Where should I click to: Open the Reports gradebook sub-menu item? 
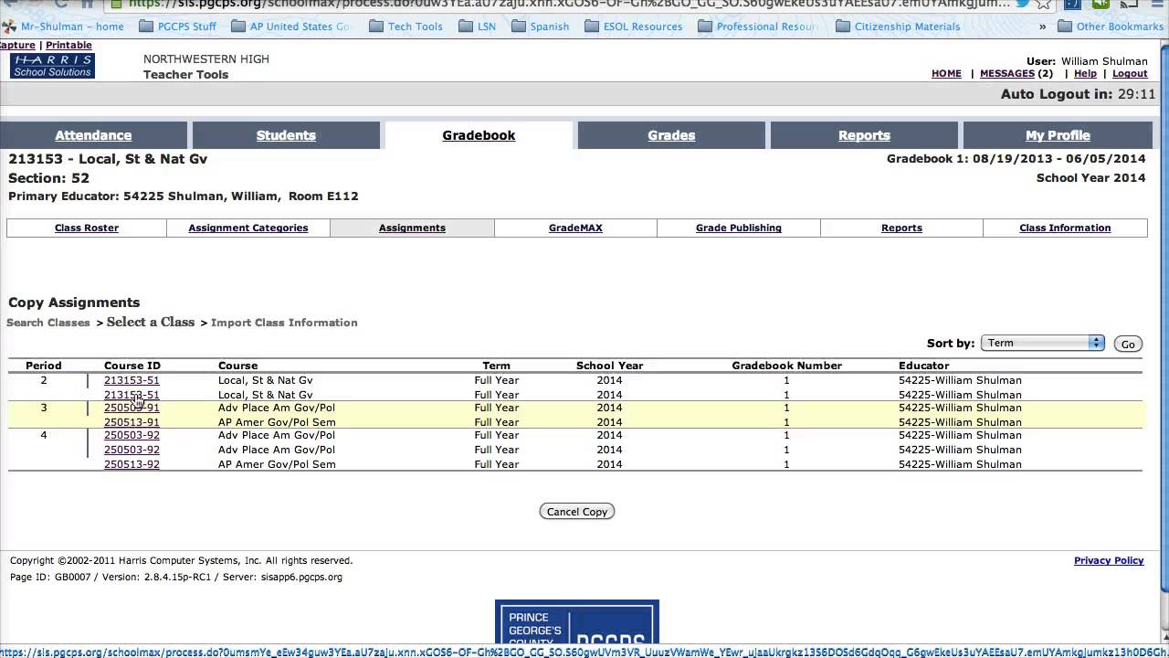point(901,228)
